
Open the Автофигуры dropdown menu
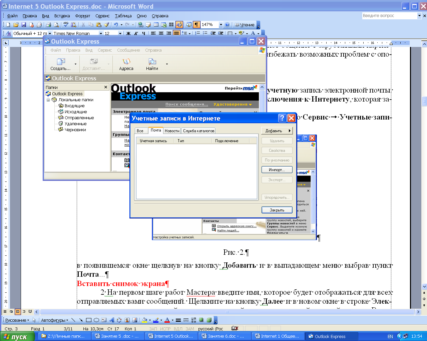54,320
